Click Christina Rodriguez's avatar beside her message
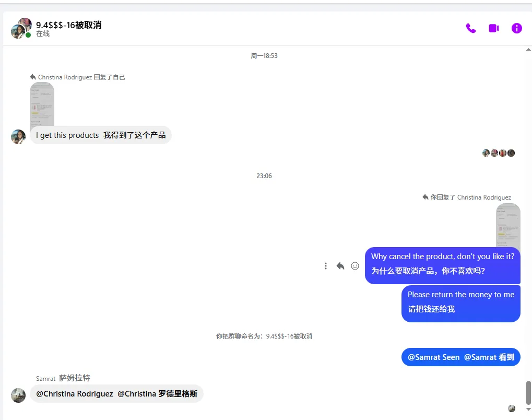 point(18,137)
